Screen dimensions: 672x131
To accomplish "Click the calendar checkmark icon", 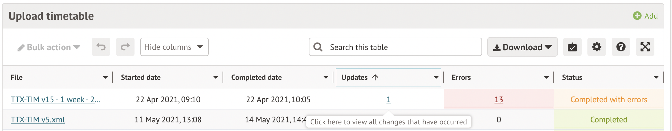I will tap(572, 47).
